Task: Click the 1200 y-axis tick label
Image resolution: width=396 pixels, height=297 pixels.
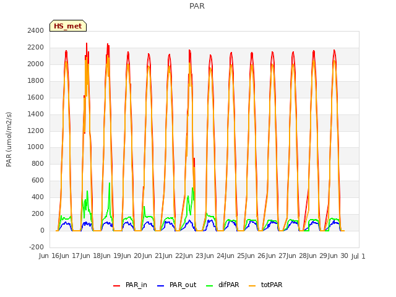Action: [36, 131]
